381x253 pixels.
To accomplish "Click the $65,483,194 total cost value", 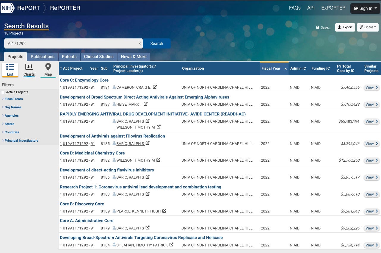I will (349, 121).
